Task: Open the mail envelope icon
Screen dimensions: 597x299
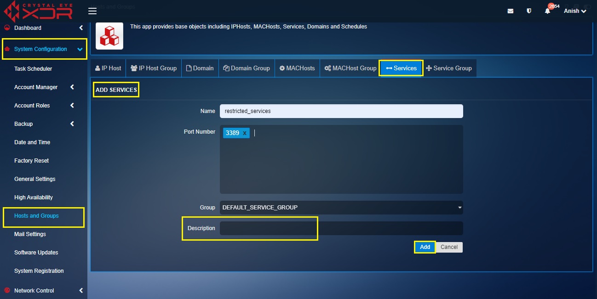Action: click(511, 11)
